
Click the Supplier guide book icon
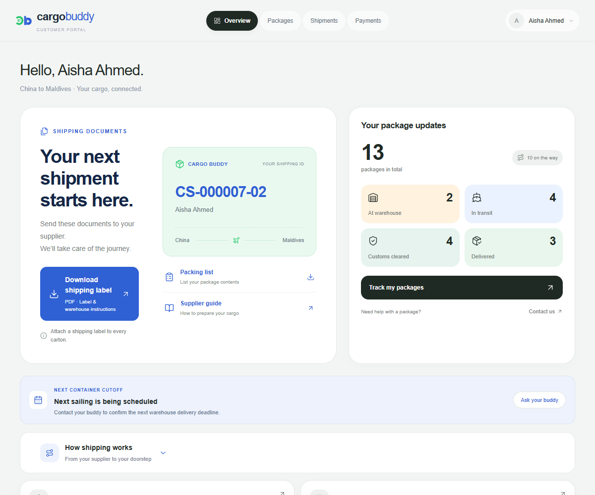(x=169, y=308)
